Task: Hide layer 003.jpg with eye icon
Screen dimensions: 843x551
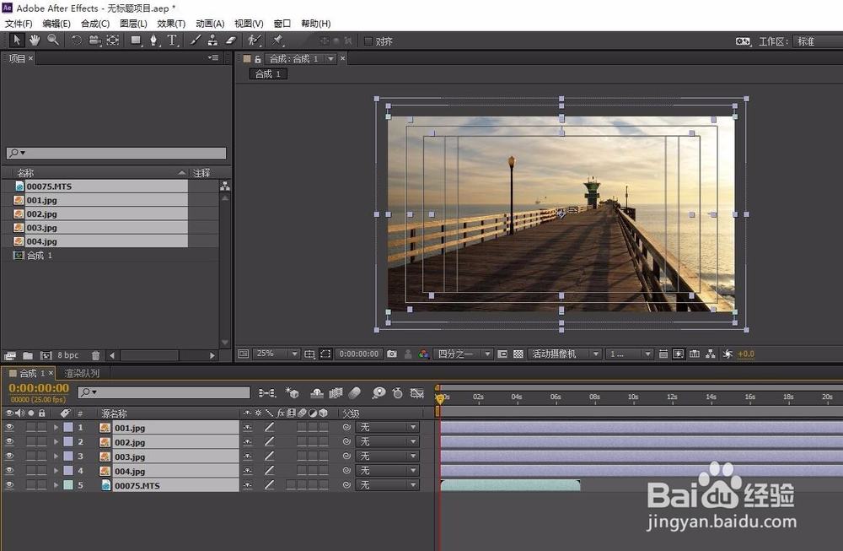Action: click(x=9, y=456)
